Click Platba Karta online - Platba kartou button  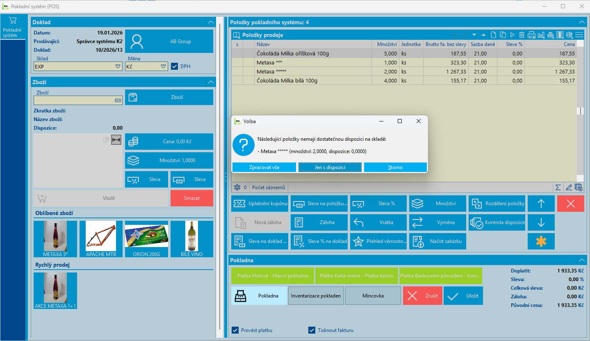pyautogui.click(x=357, y=276)
